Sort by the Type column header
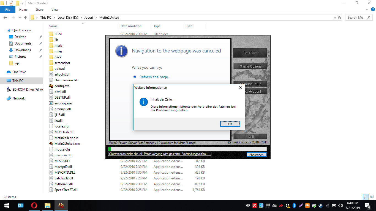Image resolution: width=376 pixels, height=211 pixels. click(x=157, y=26)
